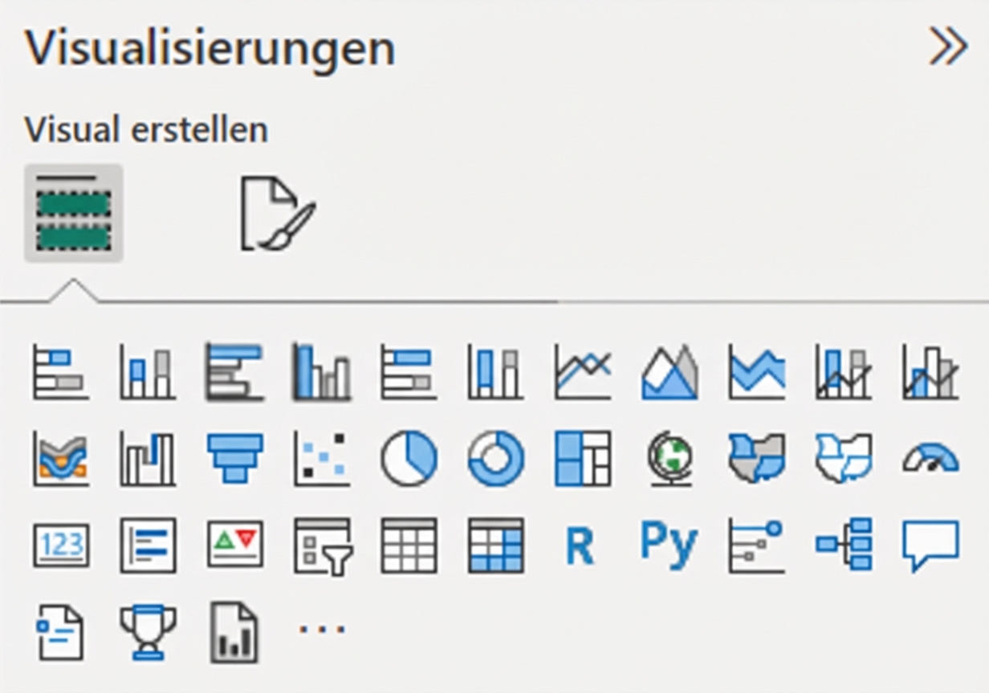Open more visuals with the ellipsis

tap(322, 630)
